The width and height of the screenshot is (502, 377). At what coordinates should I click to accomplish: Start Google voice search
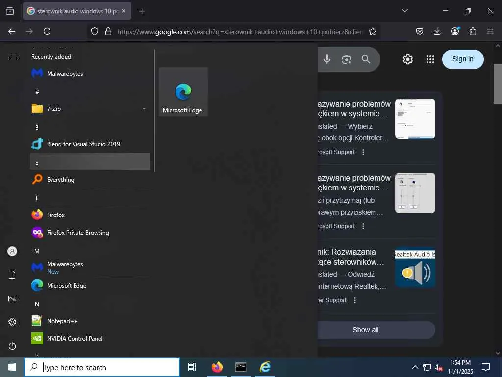pyautogui.click(x=327, y=59)
